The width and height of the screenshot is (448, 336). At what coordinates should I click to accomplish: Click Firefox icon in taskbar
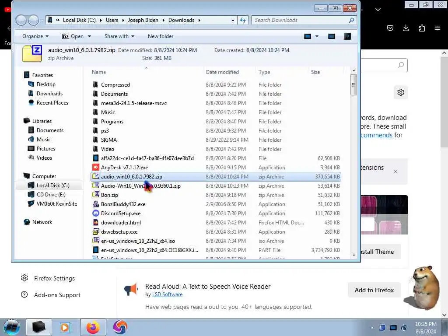coord(93,327)
